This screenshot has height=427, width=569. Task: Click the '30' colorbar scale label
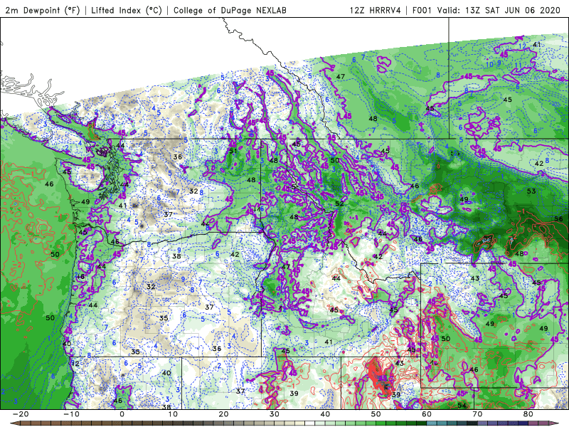pyautogui.click(x=275, y=414)
